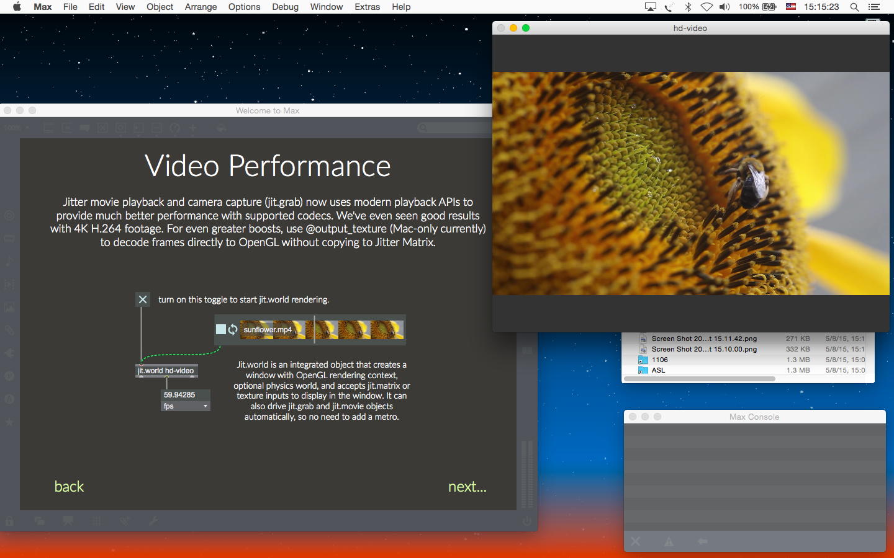894x558 pixels.
Task: Open the Extras menu
Action: pyautogui.click(x=367, y=7)
